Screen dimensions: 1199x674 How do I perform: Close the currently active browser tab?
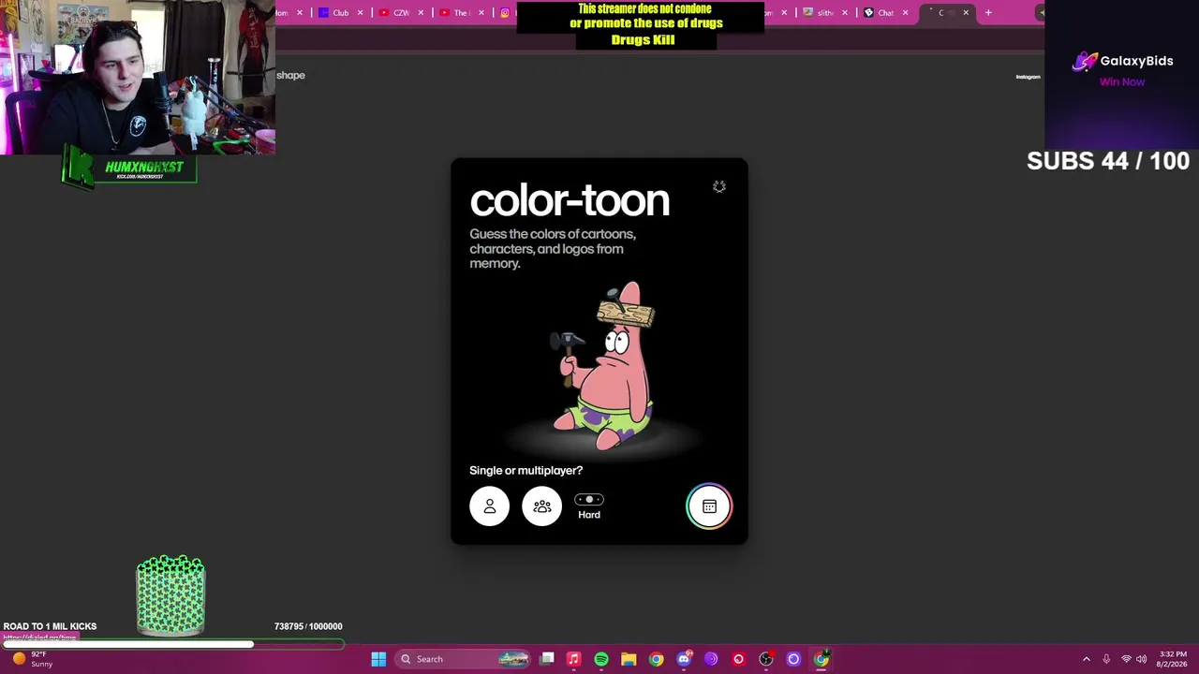965,12
